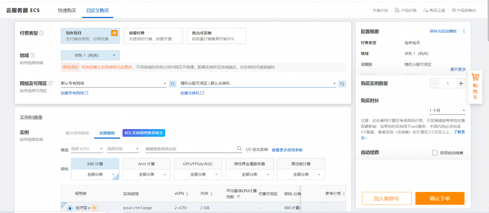489x213 pixels.
Task: Click 加入购物车 button
Action: click(387, 198)
